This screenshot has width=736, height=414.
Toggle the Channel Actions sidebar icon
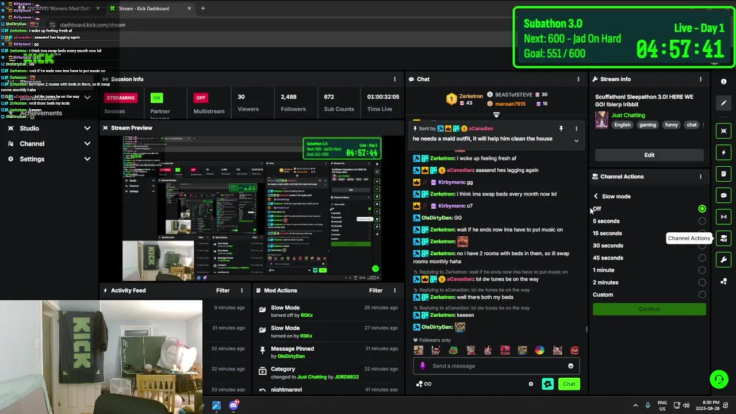tap(723, 238)
